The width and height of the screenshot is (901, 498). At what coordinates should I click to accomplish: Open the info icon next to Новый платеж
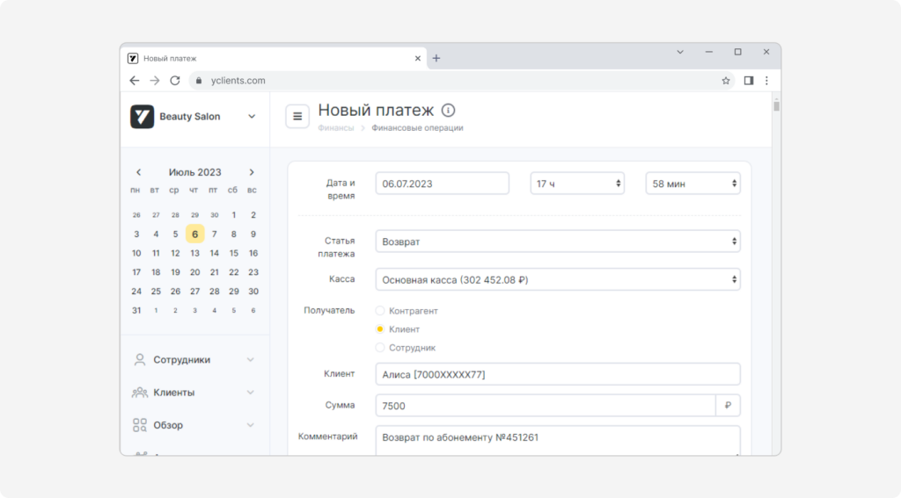coord(448,110)
